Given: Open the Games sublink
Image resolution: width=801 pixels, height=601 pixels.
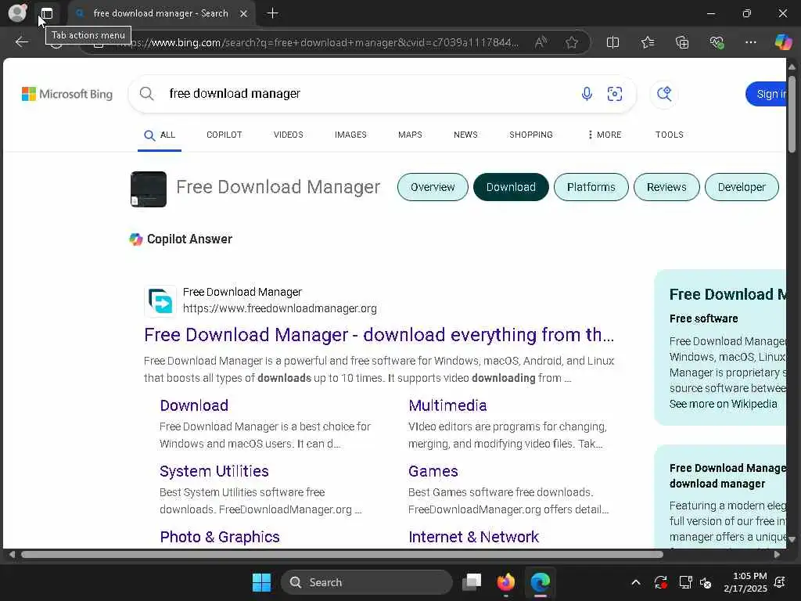Looking at the screenshot, I should click(433, 471).
